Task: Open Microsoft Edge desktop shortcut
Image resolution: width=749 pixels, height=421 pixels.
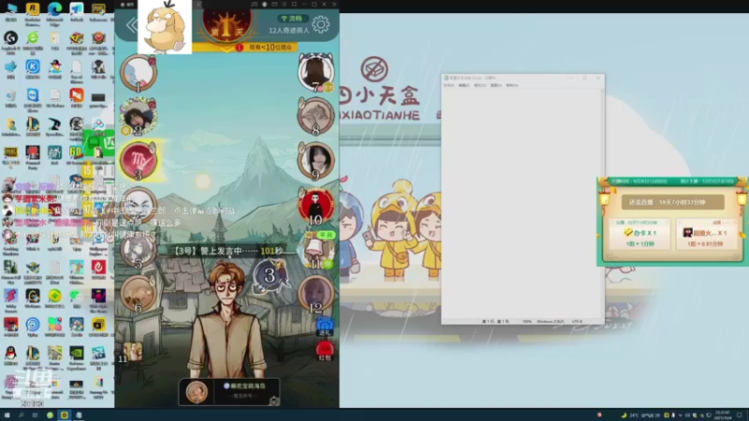Action: [x=54, y=12]
